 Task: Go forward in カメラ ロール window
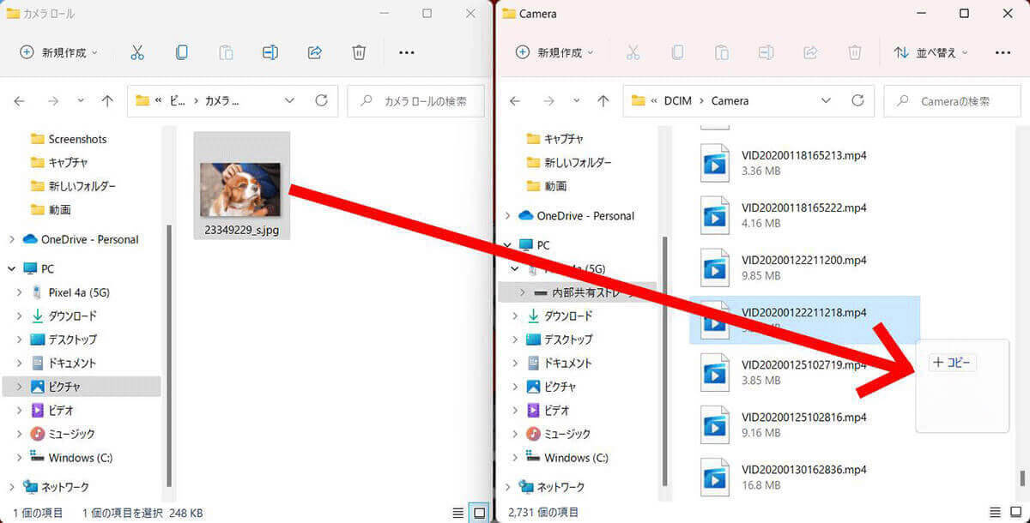pos(53,100)
